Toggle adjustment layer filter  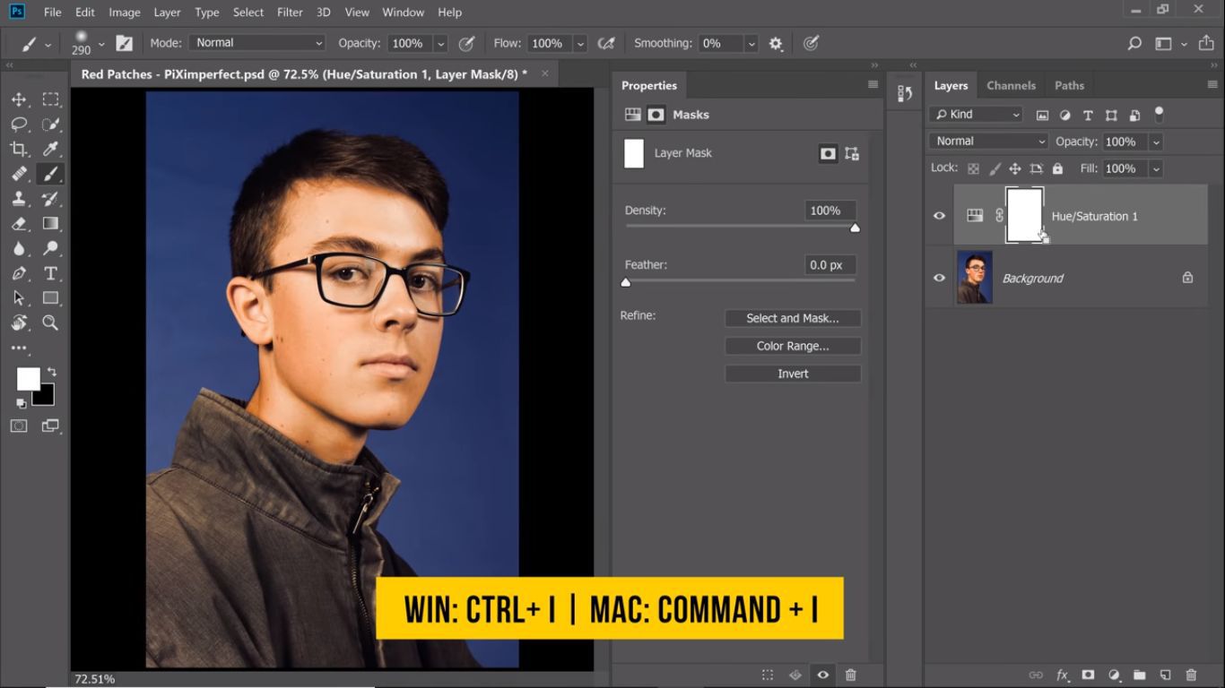[x=1065, y=115]
